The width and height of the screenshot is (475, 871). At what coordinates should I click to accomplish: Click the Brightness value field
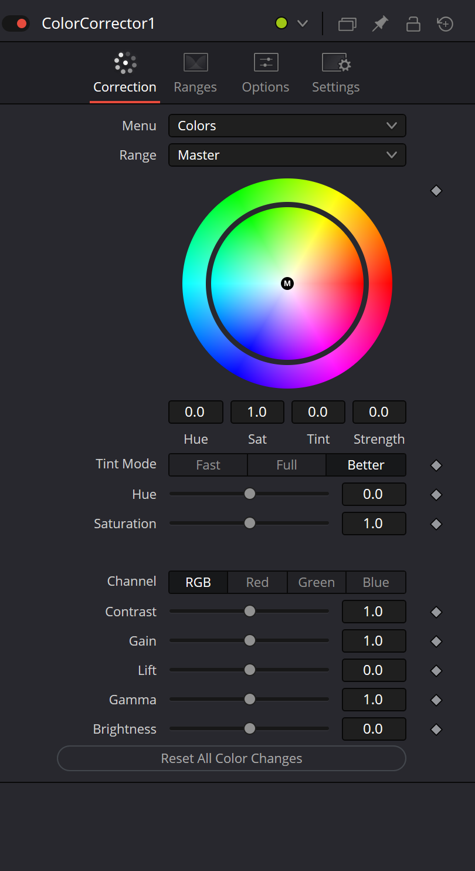click(374, 729)
